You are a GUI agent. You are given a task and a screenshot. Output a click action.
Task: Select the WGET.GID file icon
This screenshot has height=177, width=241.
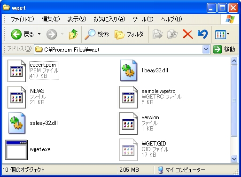128,150
